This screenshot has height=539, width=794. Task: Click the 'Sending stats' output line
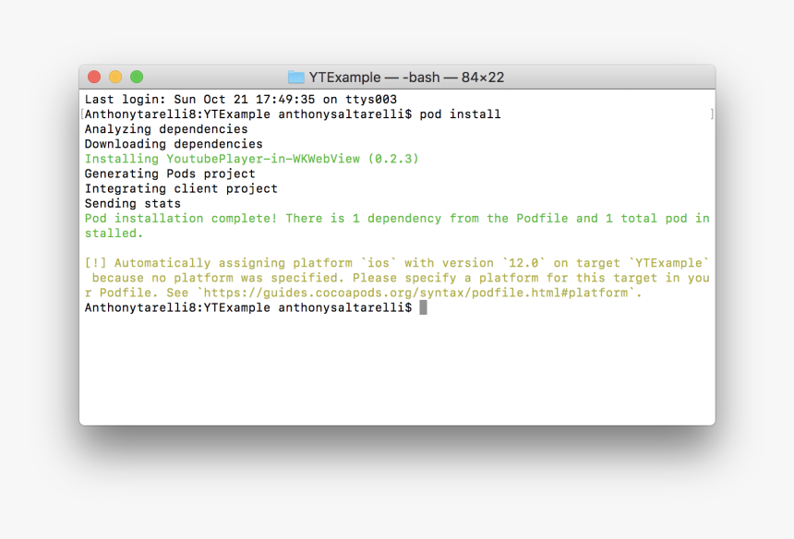pyautogui.click(x=133, y=203)
